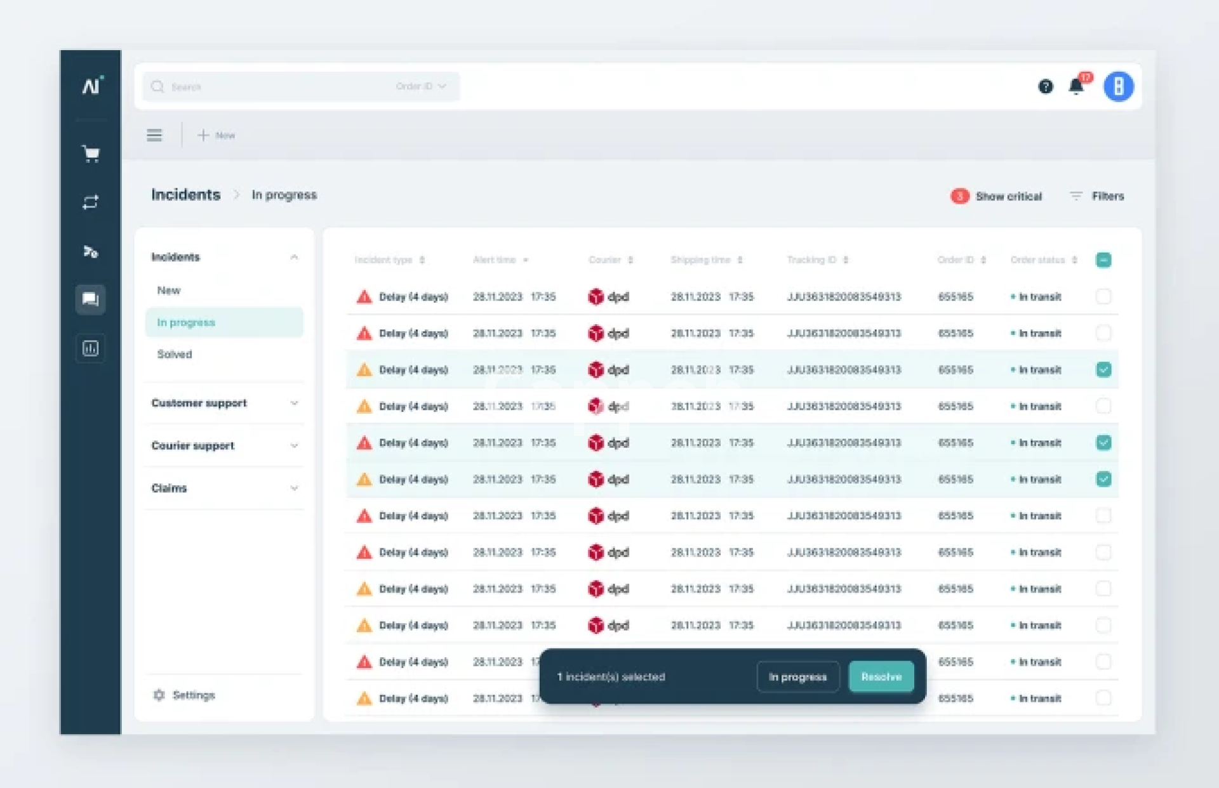Open the Order ID search dropdown
Viewport: 1219px width, 788px height.
click(x=421, y=86)
